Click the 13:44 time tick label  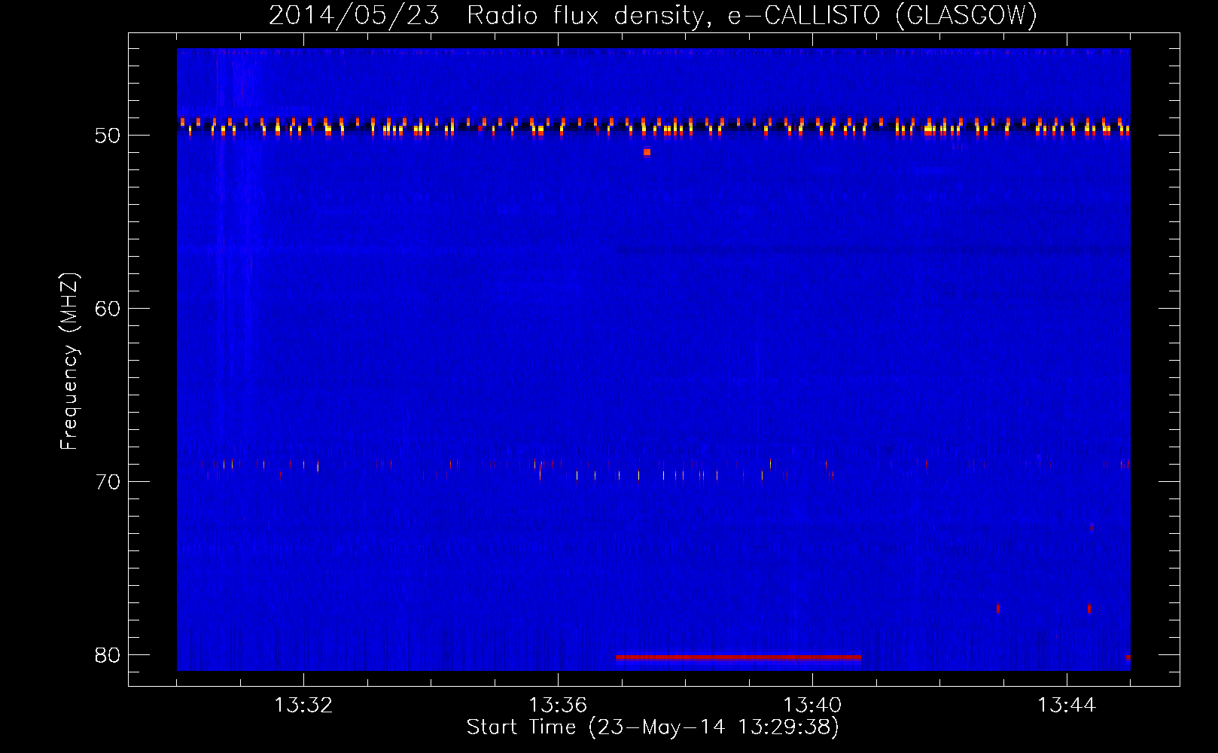1067,706
